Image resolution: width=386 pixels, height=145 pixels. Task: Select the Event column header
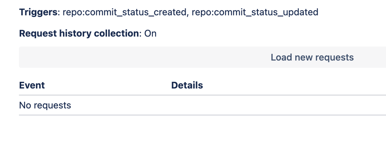(x=32, y=85)
